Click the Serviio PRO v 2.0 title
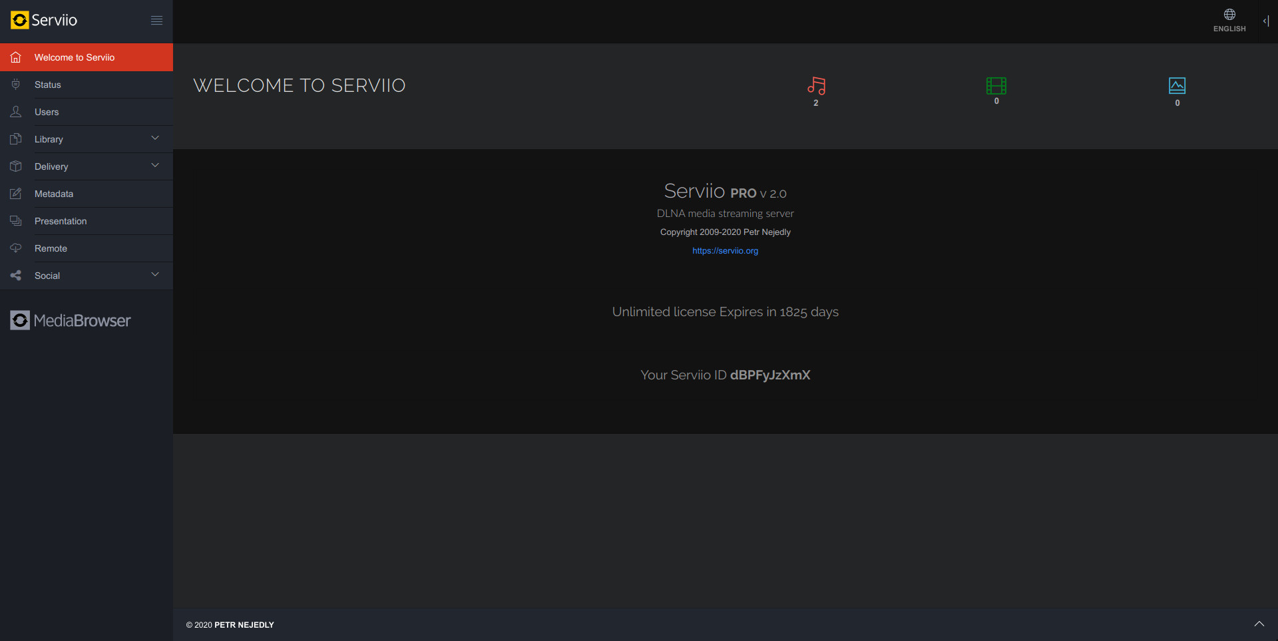This screenshot has height=641, width=1278. (x=726, y=191)
